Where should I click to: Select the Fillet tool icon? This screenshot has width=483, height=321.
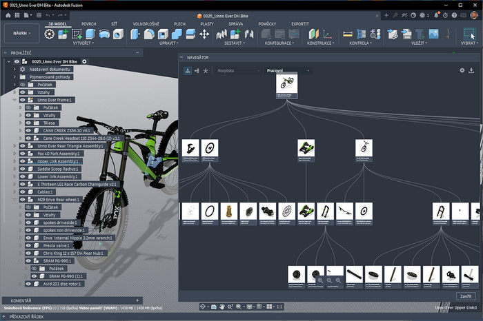(149, 34)
